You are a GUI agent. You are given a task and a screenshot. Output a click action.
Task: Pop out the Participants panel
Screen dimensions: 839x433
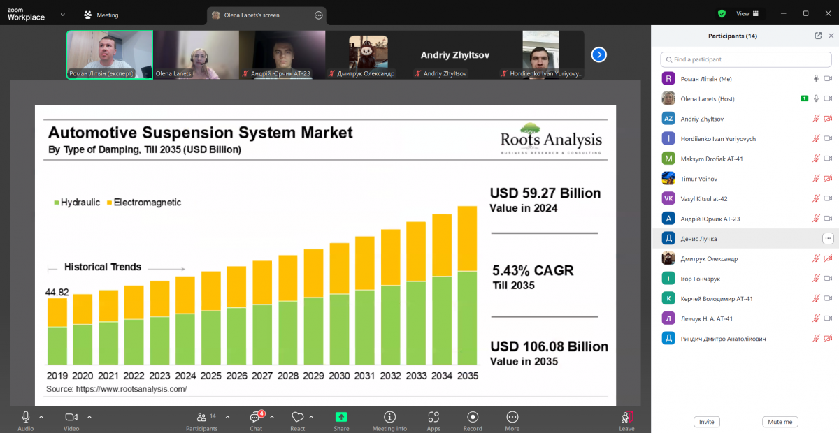(x=818, y=36)
